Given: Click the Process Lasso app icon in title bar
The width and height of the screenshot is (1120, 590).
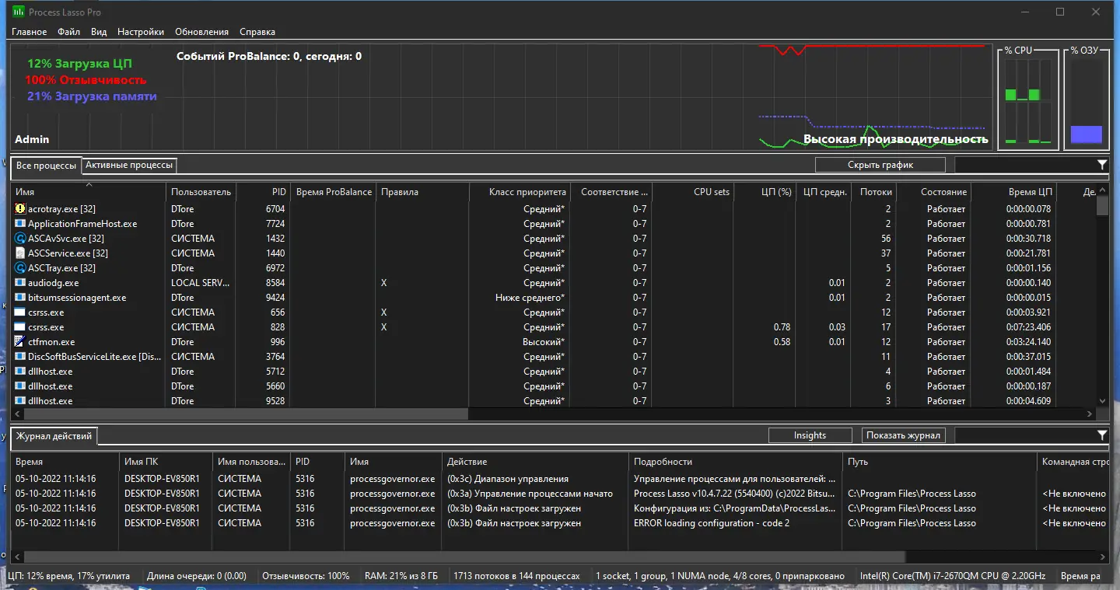Looking at the screenshot, I should click(x=19, y=12).
